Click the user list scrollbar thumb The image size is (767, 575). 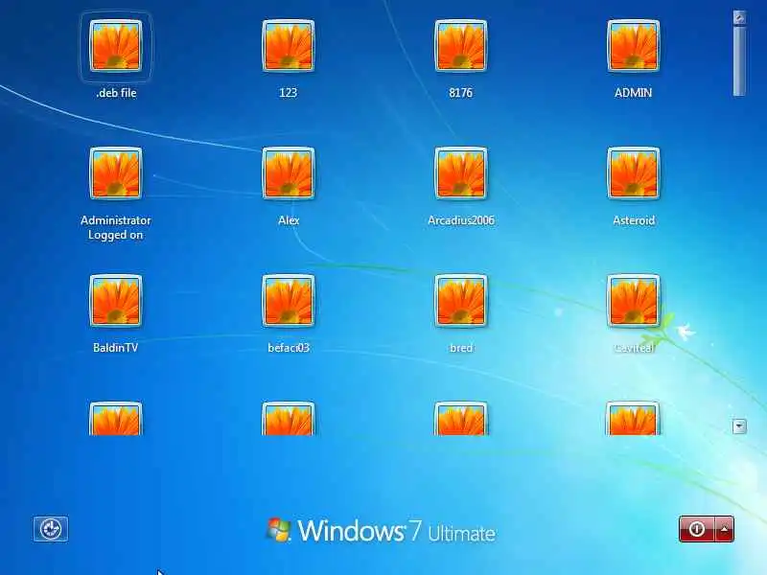[739, 60]
